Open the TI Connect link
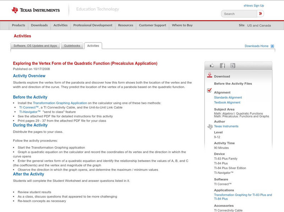This screenshot has height=212, width=284. point(29,107)
